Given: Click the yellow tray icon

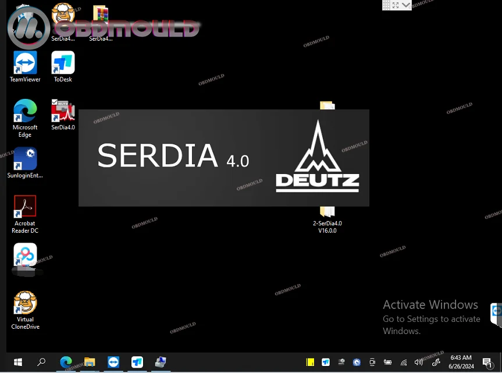Looking at the screenshot, I should pos(310,362).
